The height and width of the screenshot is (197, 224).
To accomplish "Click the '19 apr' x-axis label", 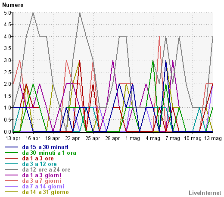I will [x=53, y=138].
